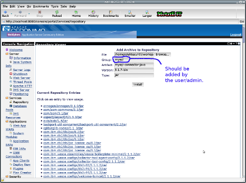
Task: Open the Go menu
Action: pos(29,6)
